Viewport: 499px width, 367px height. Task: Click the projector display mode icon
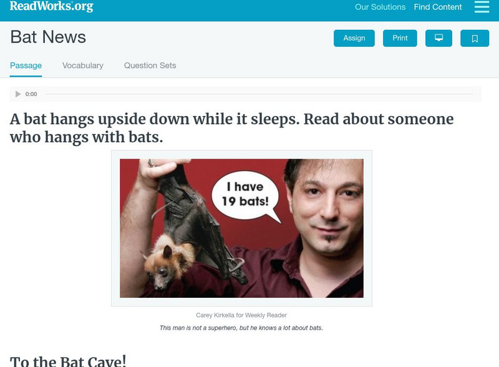(x=438, y=38)
